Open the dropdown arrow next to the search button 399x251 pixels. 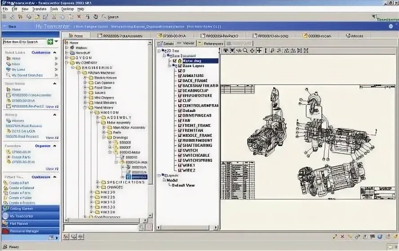pos(56,42)
